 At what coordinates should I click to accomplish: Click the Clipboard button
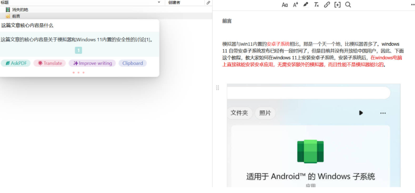[133, 63]
